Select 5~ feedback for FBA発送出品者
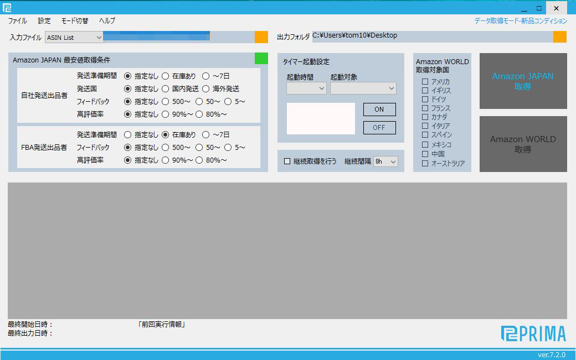 (228, 147)
